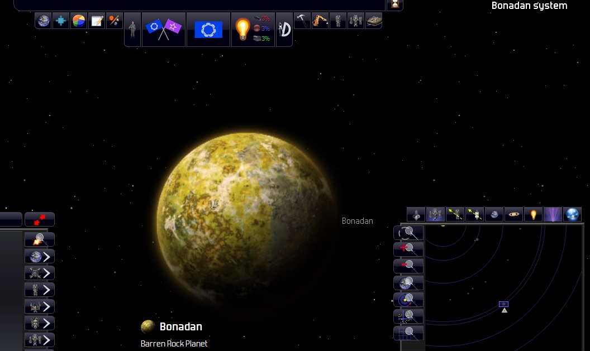This screenshot has height=351, width=590.
Task: Click the dashed-circle magnifier zoom-to-selection button
Action: pyautogui.click(x=408, y=233)
